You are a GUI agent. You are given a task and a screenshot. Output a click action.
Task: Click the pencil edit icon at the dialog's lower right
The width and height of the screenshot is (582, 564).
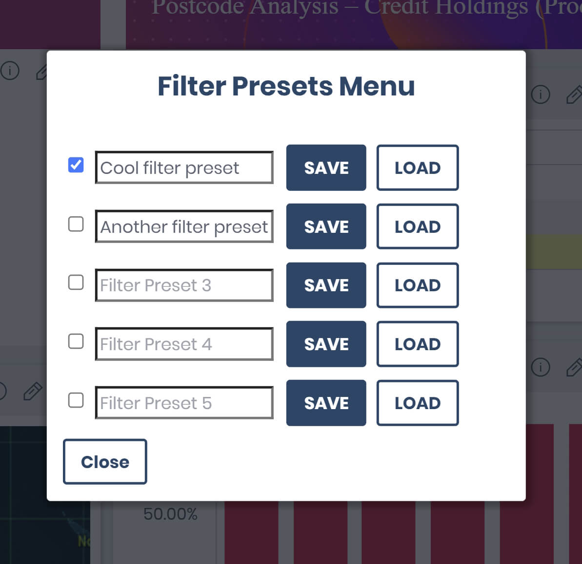574,367
